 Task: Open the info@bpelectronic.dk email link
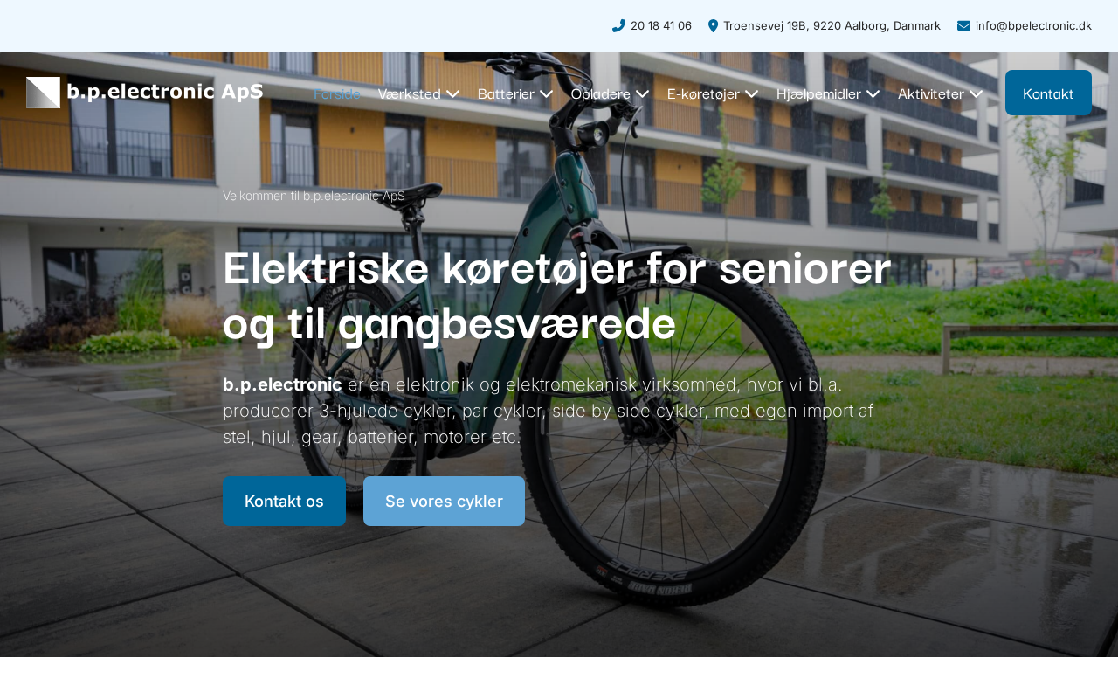[1033, 26]
